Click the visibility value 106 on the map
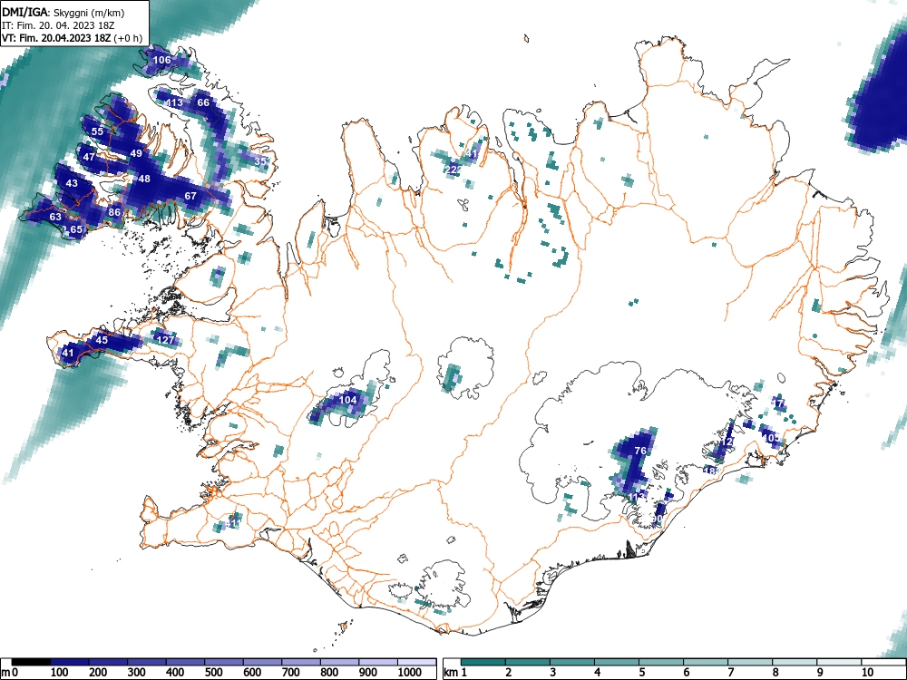This screenshot has width=907, height=680. tap(161, 60)
